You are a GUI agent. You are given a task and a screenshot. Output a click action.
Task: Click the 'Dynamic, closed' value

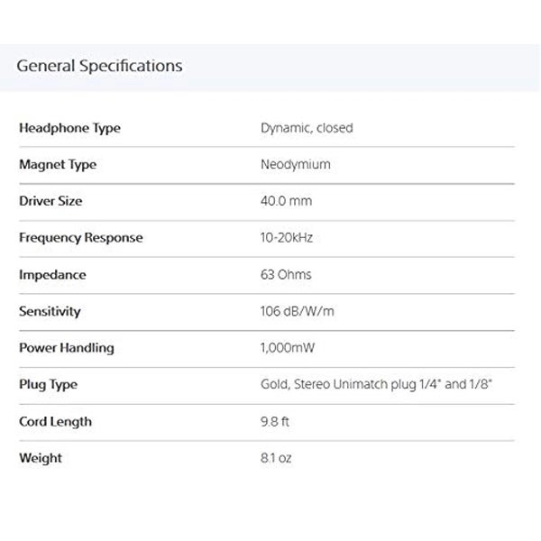coord(307,128)
